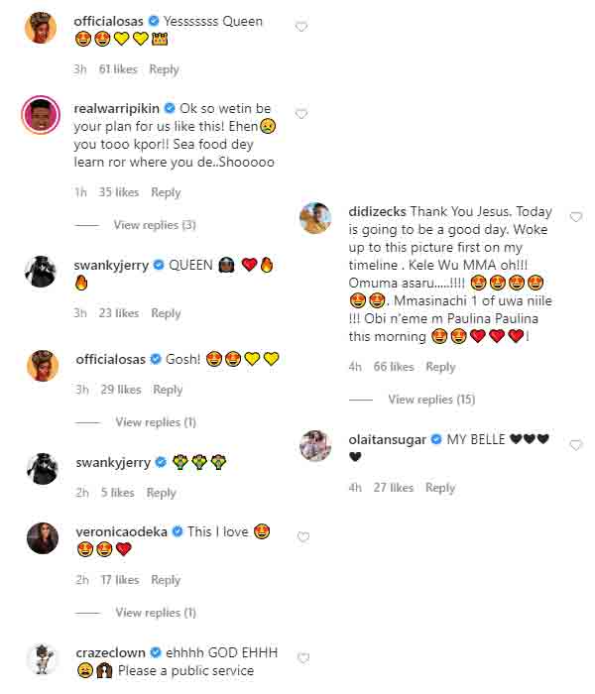Expand 'View replies (1)' under officialosas Gosh comment

click(156, 422)
